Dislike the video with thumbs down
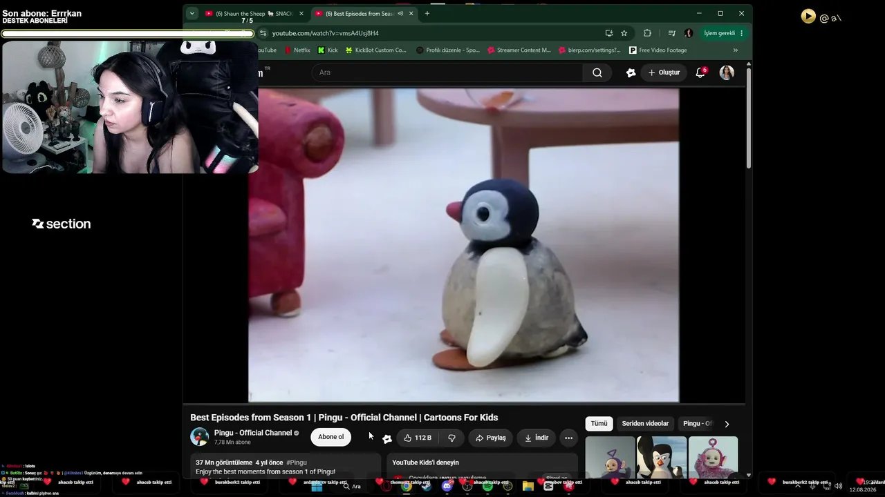The height and width of the screenshot is (497, 885). click(451, 438)
